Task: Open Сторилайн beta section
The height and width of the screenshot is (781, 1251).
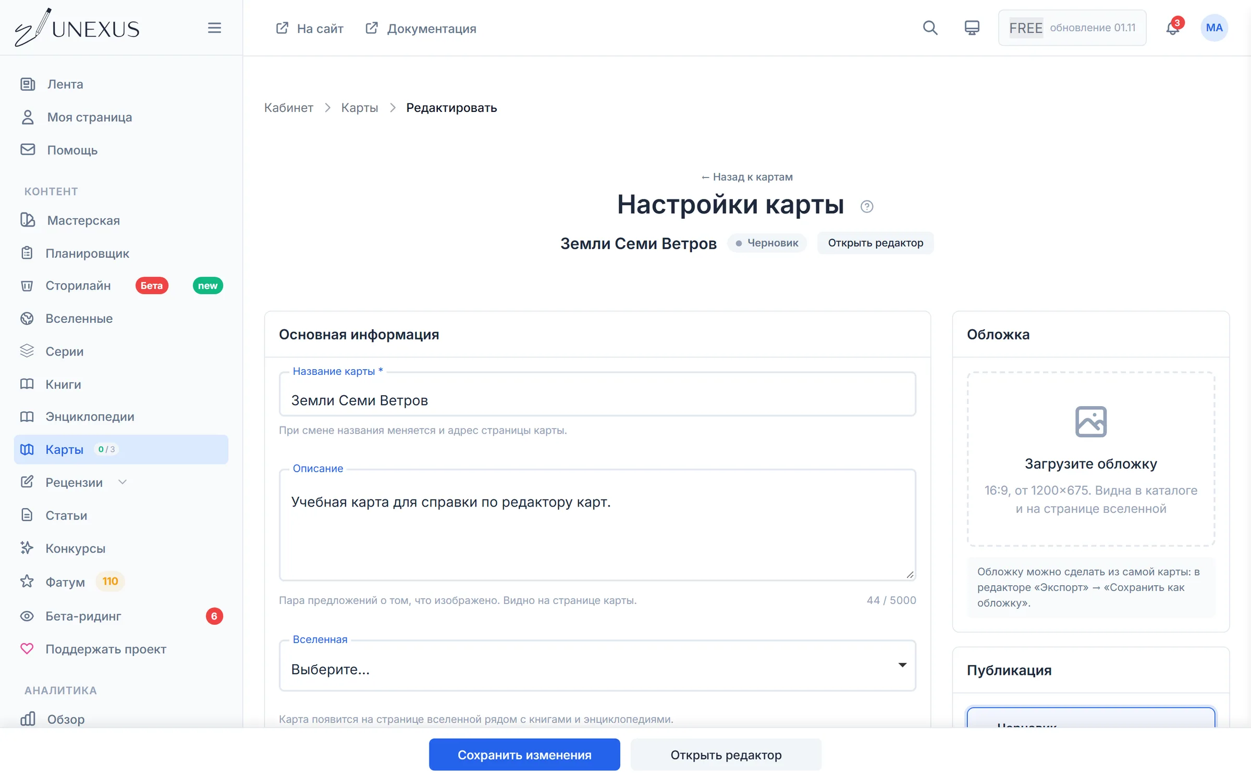Action: point(121,285)
